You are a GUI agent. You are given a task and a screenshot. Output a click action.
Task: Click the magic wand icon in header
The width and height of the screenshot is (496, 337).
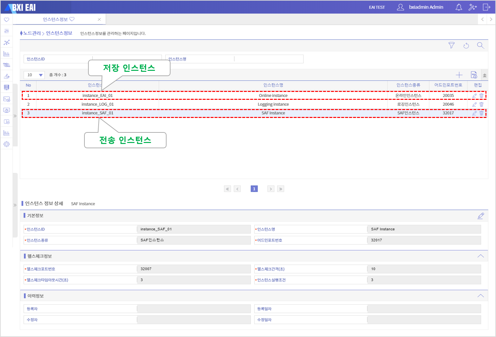(473, 7)
